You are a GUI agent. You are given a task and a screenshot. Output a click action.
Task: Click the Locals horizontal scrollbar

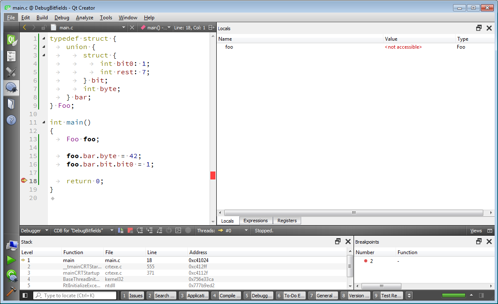(355, 213)
